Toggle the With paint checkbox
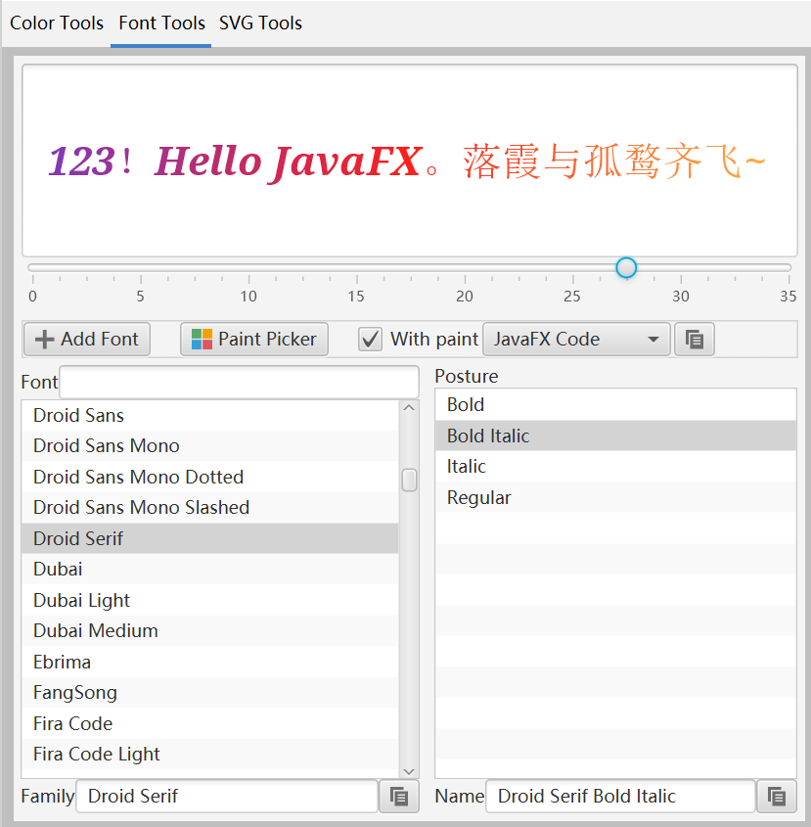811x827 pixels. (x=370, y=340)
